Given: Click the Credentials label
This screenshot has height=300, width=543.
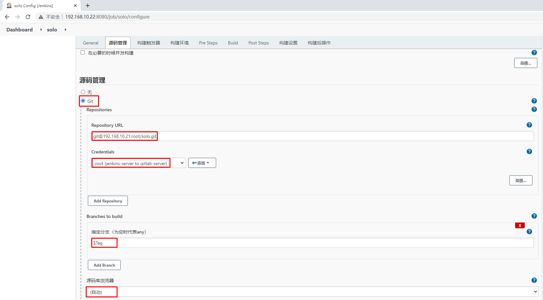Looking at the screenshot, I should 103,152.
